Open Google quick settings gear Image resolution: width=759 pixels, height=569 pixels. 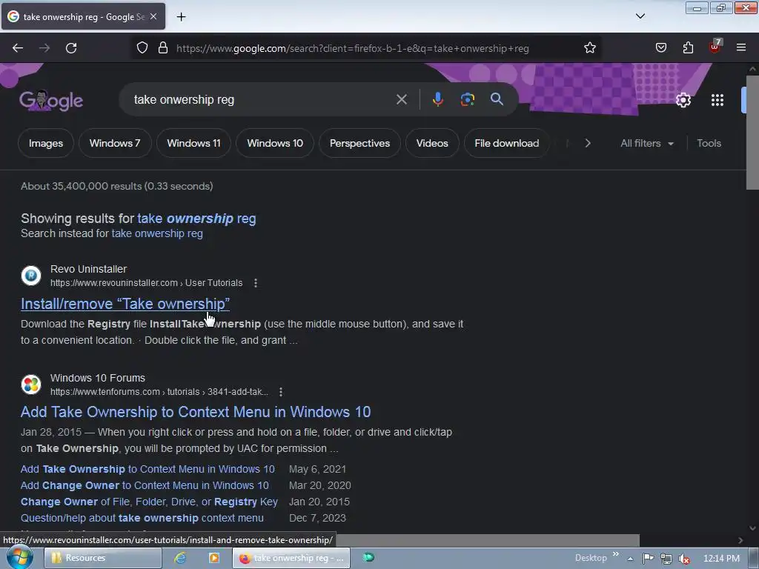pyautogui.click(x=683, y=100)
